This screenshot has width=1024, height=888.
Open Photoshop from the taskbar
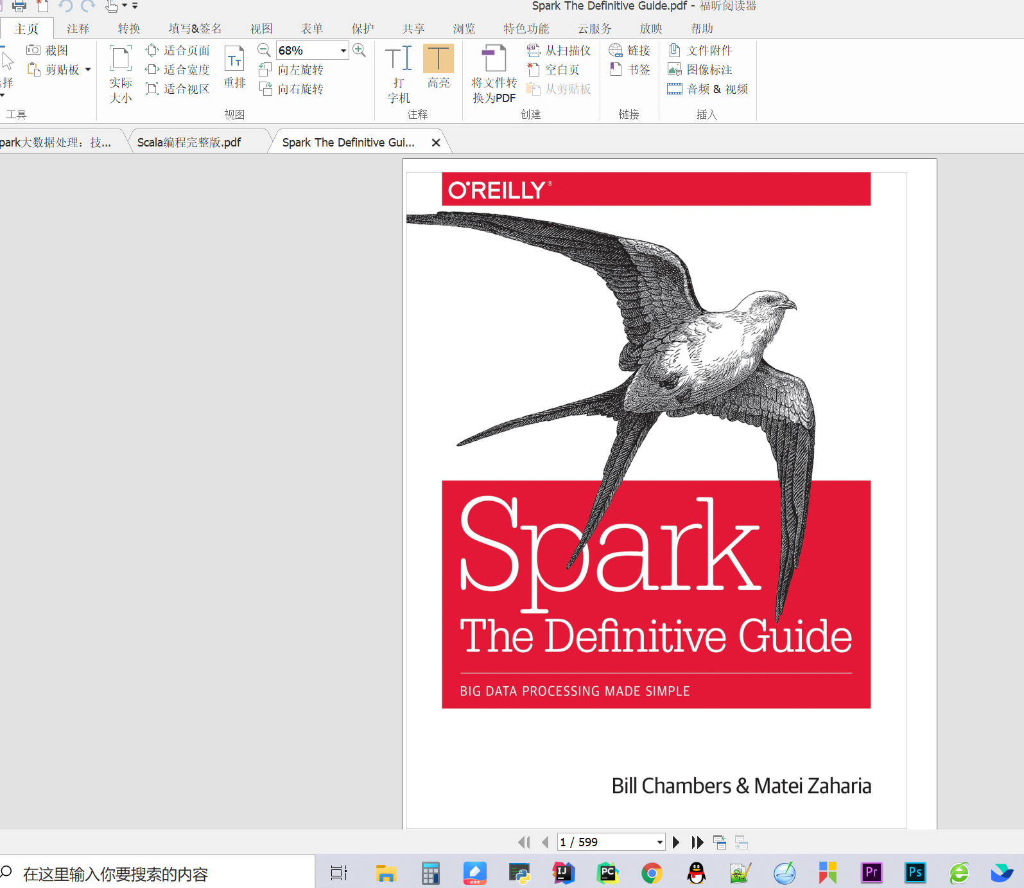(x=916, y=873)
